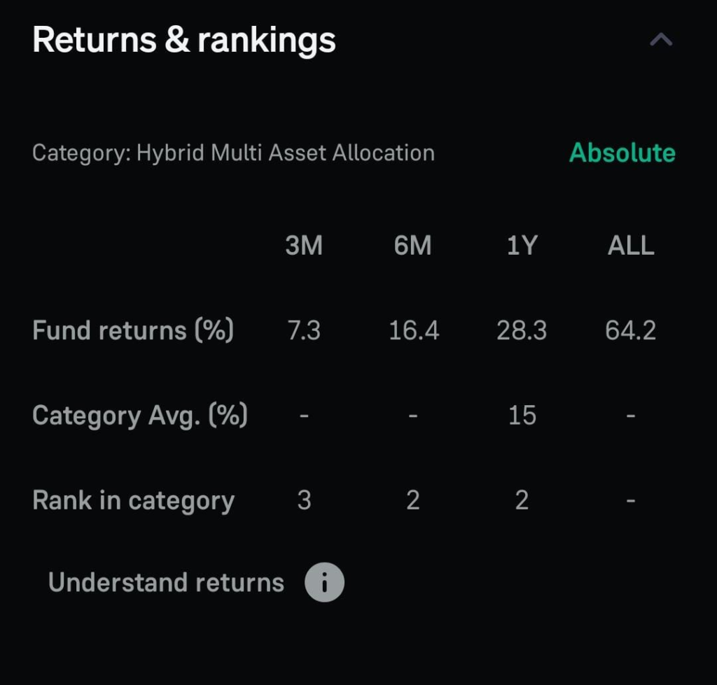Collapse the Returns & rankings section
This screenshot has height=685, width=717.
pyautogui.click(x=659, y=39)
